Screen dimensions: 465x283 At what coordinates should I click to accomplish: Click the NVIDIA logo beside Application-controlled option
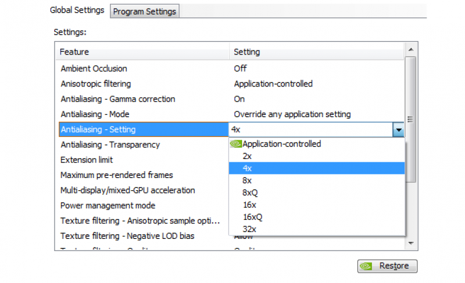click(236, 144)
